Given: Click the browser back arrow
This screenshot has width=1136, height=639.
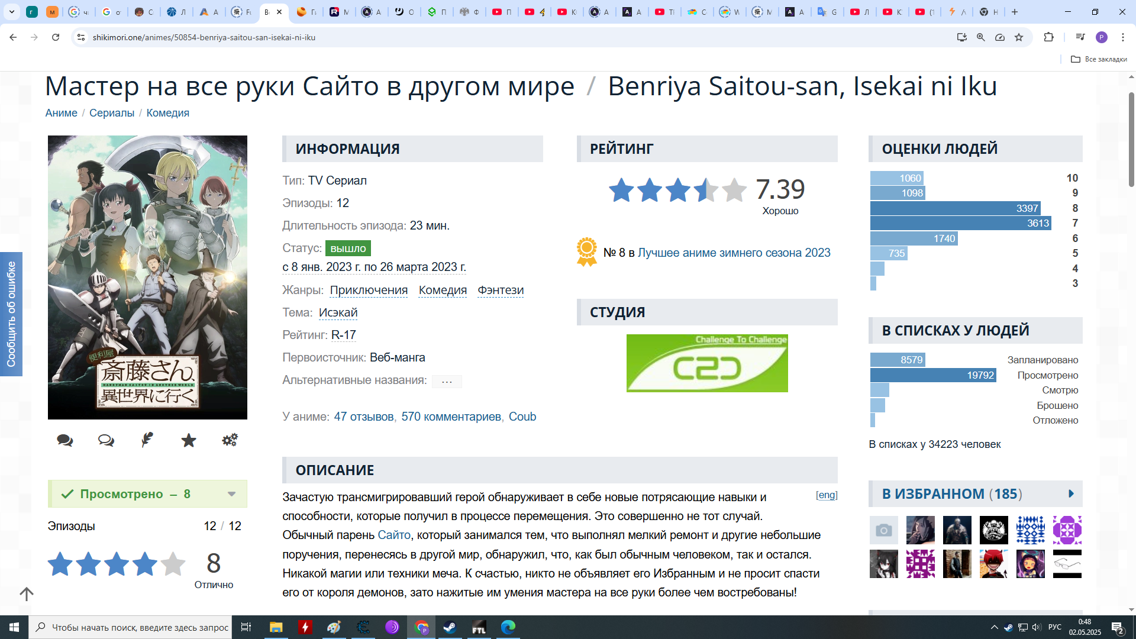Looking at the screenshot, I should 13,37.
